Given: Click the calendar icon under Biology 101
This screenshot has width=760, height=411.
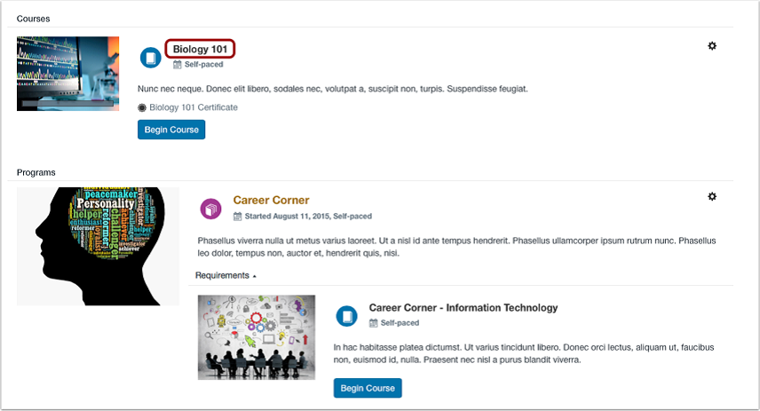Looking at the screenshot, I should pos(177,65).
